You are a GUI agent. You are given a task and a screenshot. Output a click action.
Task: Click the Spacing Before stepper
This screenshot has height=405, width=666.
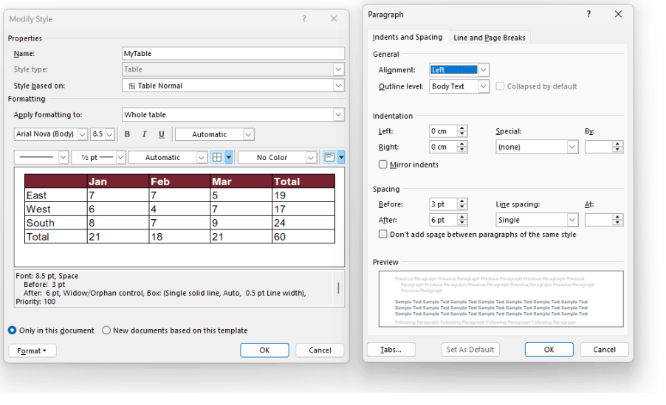(462, 204)
